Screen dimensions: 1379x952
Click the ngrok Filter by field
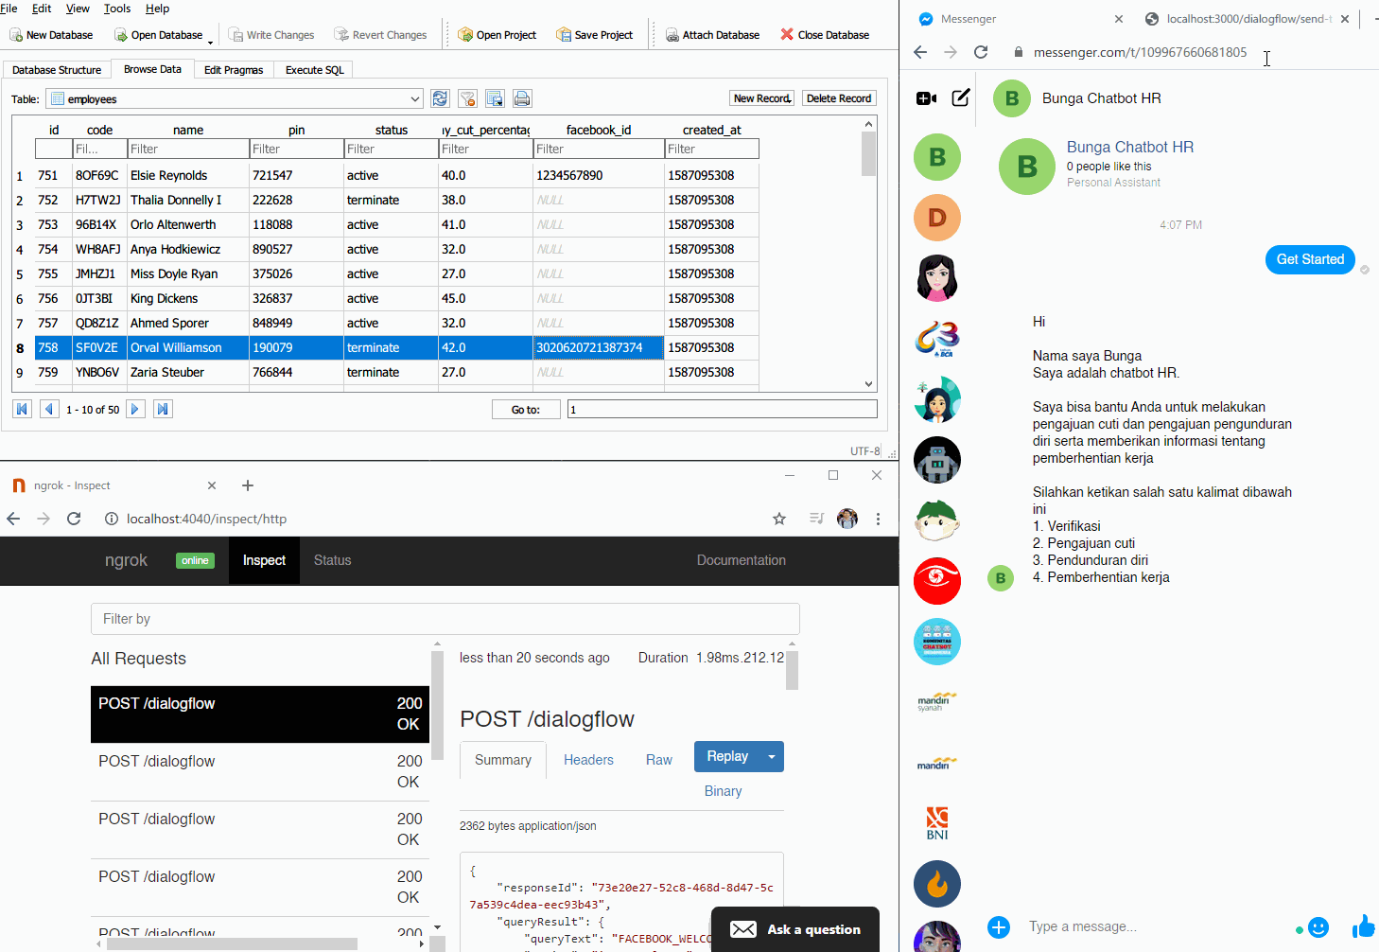(x=445, y=619)
